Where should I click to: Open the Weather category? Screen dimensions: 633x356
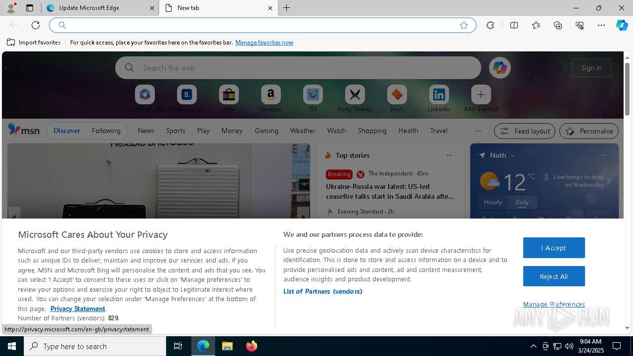coord(303,131)
